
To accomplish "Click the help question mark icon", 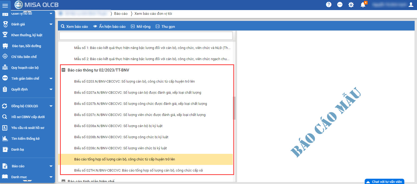I will [328, 5].
